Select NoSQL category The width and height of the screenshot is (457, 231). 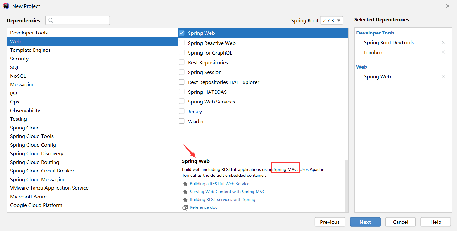point(92,76)
